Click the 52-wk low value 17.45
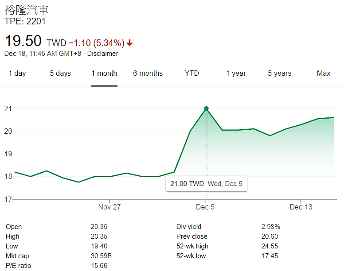The height and width of the screenshot is (271, 344). pyautogui.click(x=270, y=256)
